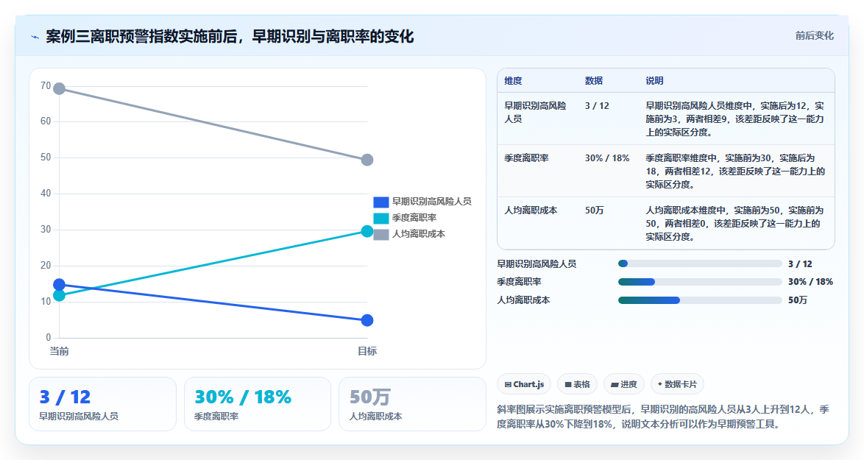Click the 目标 x-axis label
This screenshot has height=460, width=864.
click(x=367, y=352)
